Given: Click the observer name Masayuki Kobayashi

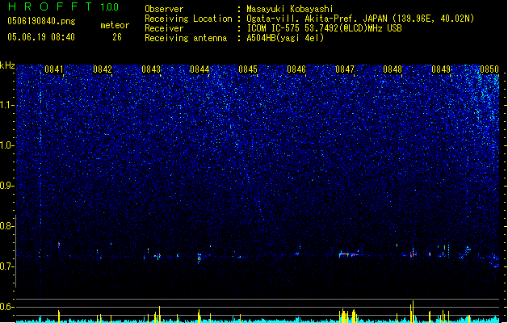Looking at the screenshot, I should [x=290, y=9].
